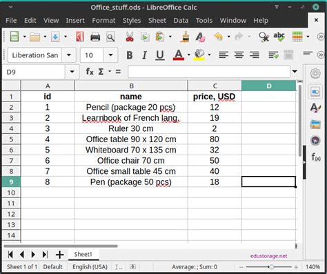Open sidebar Gallery panel icon
The height and width of the screenshot is (274, 327).
pos(315,124)
